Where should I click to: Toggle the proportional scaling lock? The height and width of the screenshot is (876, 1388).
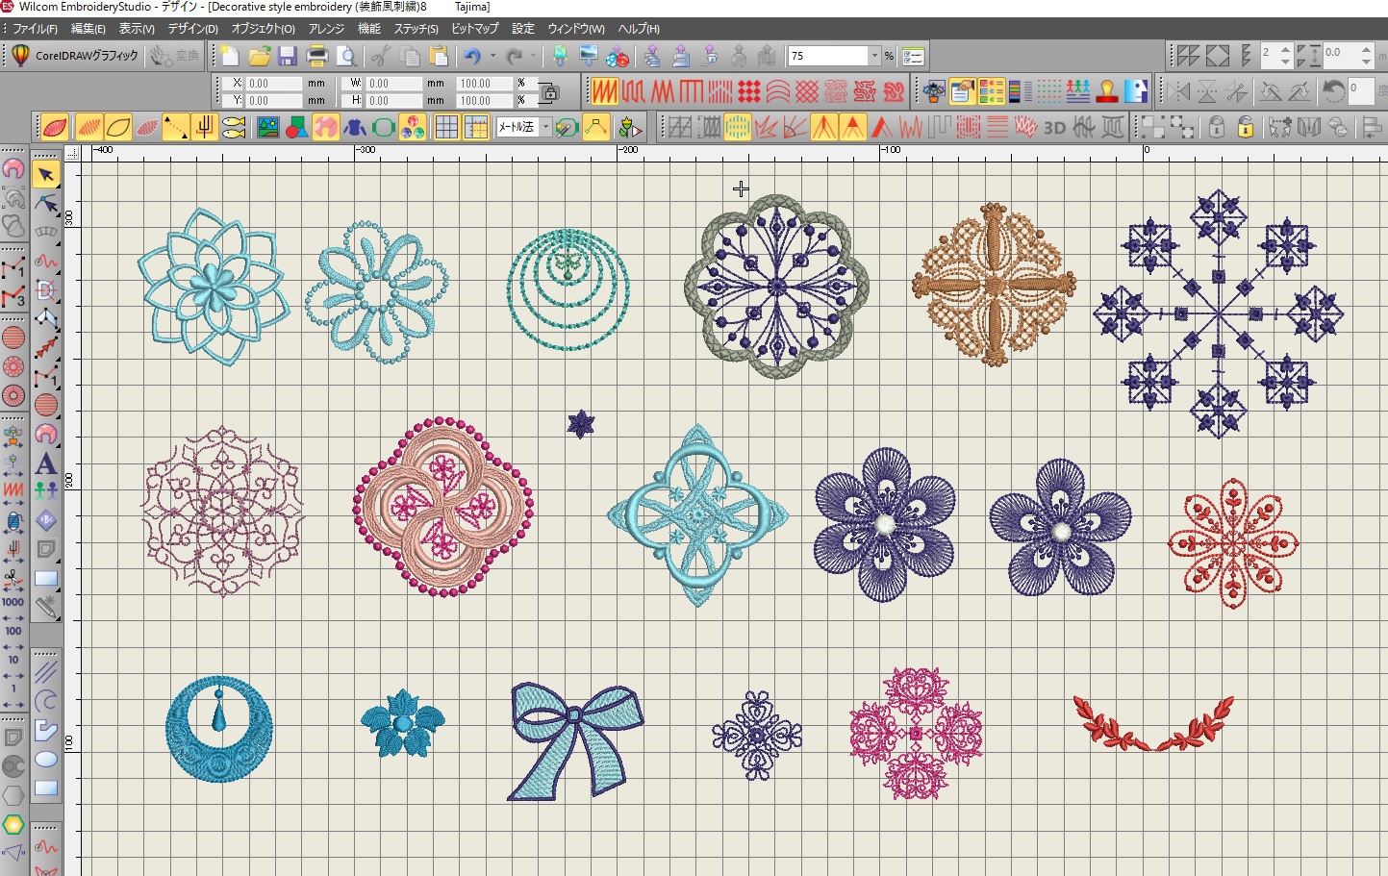550,92
